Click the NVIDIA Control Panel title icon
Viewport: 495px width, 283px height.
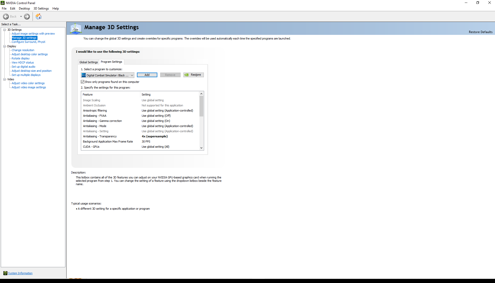tap(3, 3)
